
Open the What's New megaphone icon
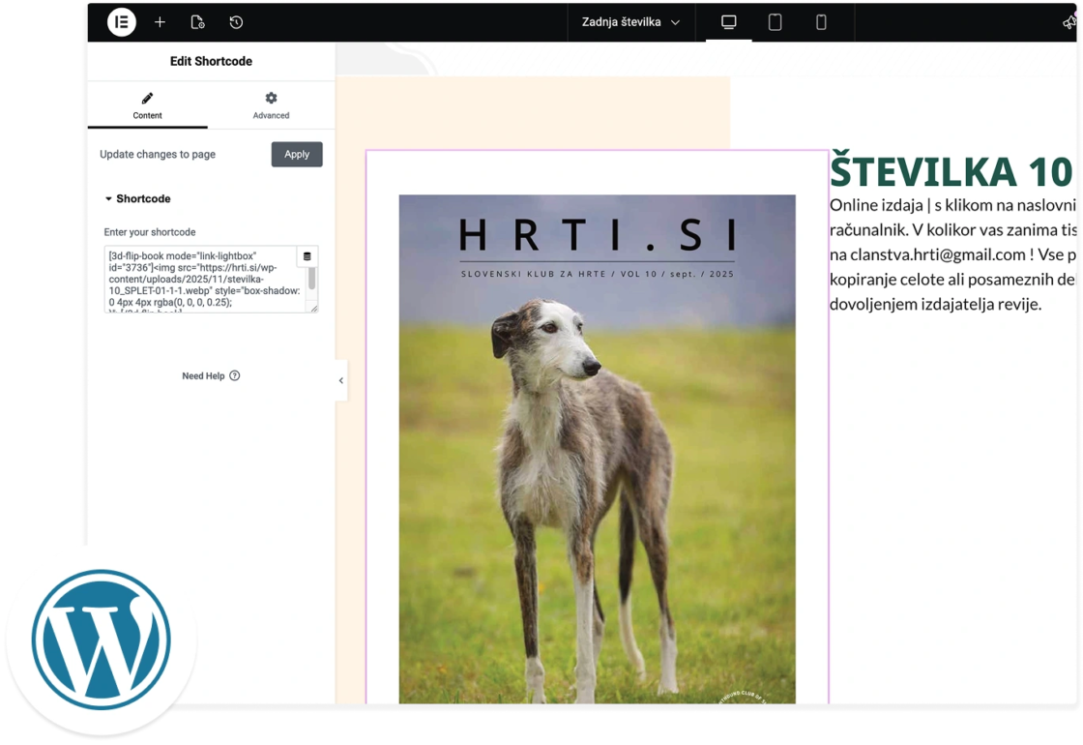[x=1069, y=22]
